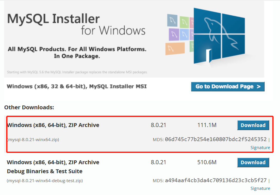
Task: Click the Debug Binaries & Test Suite label
Action: 45,171
